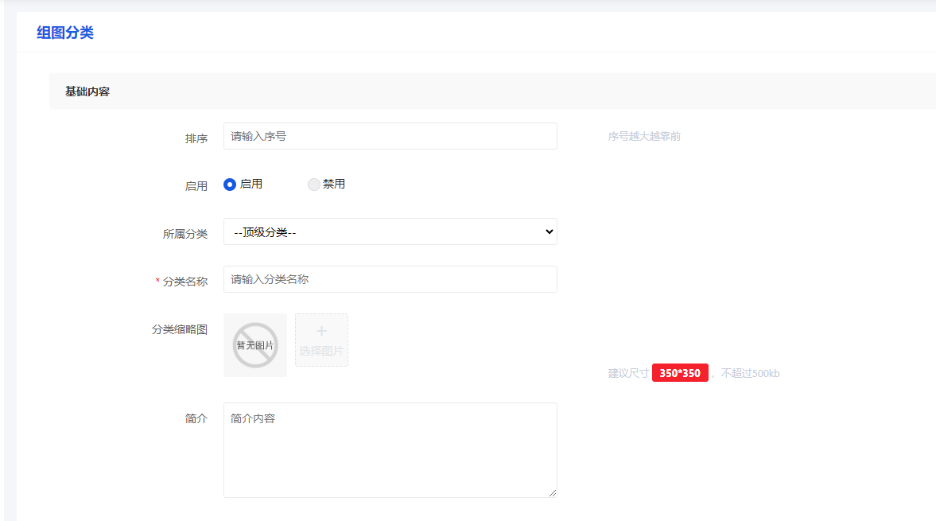Click the 基础内容 section header

[x=87, y=91]
